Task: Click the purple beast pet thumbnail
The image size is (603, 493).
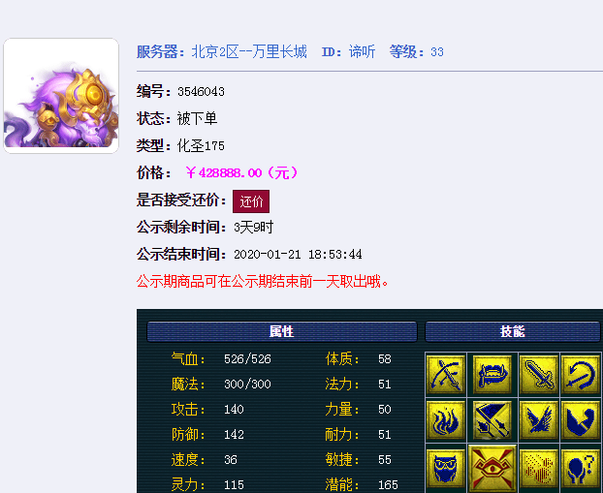Action: tap(61, 96)
